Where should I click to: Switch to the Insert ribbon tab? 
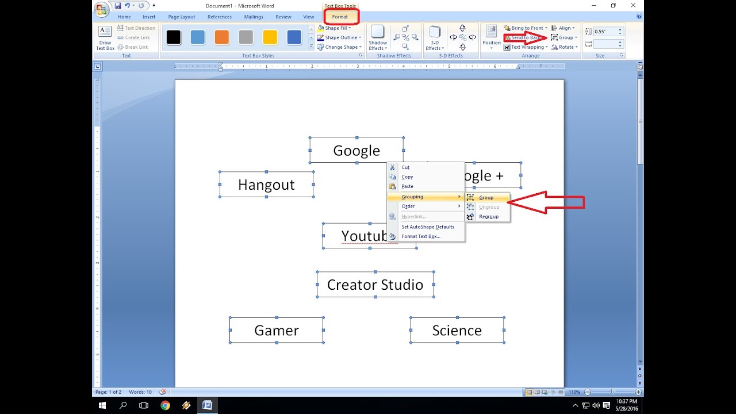(149, 17)
